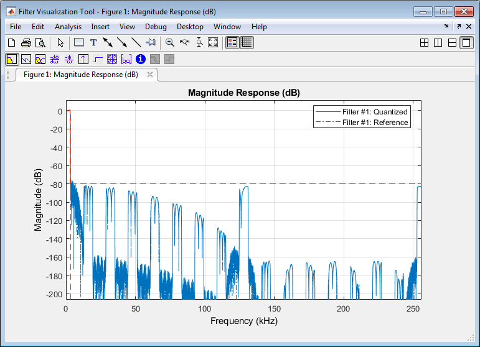This screenshot has width=480, height=347.
Task: Switch to Phase Response analysis
Action: (26, 60)
